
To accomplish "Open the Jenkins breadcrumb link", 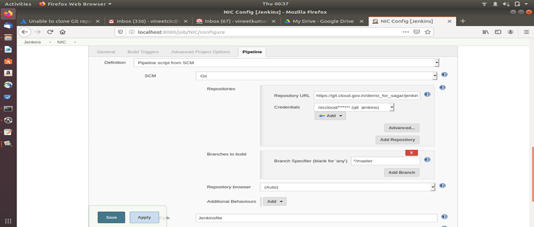I will pos(32,42).
